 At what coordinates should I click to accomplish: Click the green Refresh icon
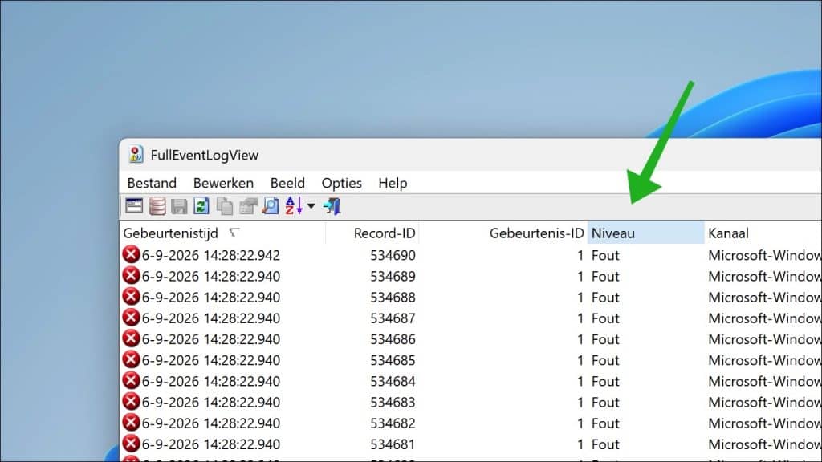coord(201,206)
